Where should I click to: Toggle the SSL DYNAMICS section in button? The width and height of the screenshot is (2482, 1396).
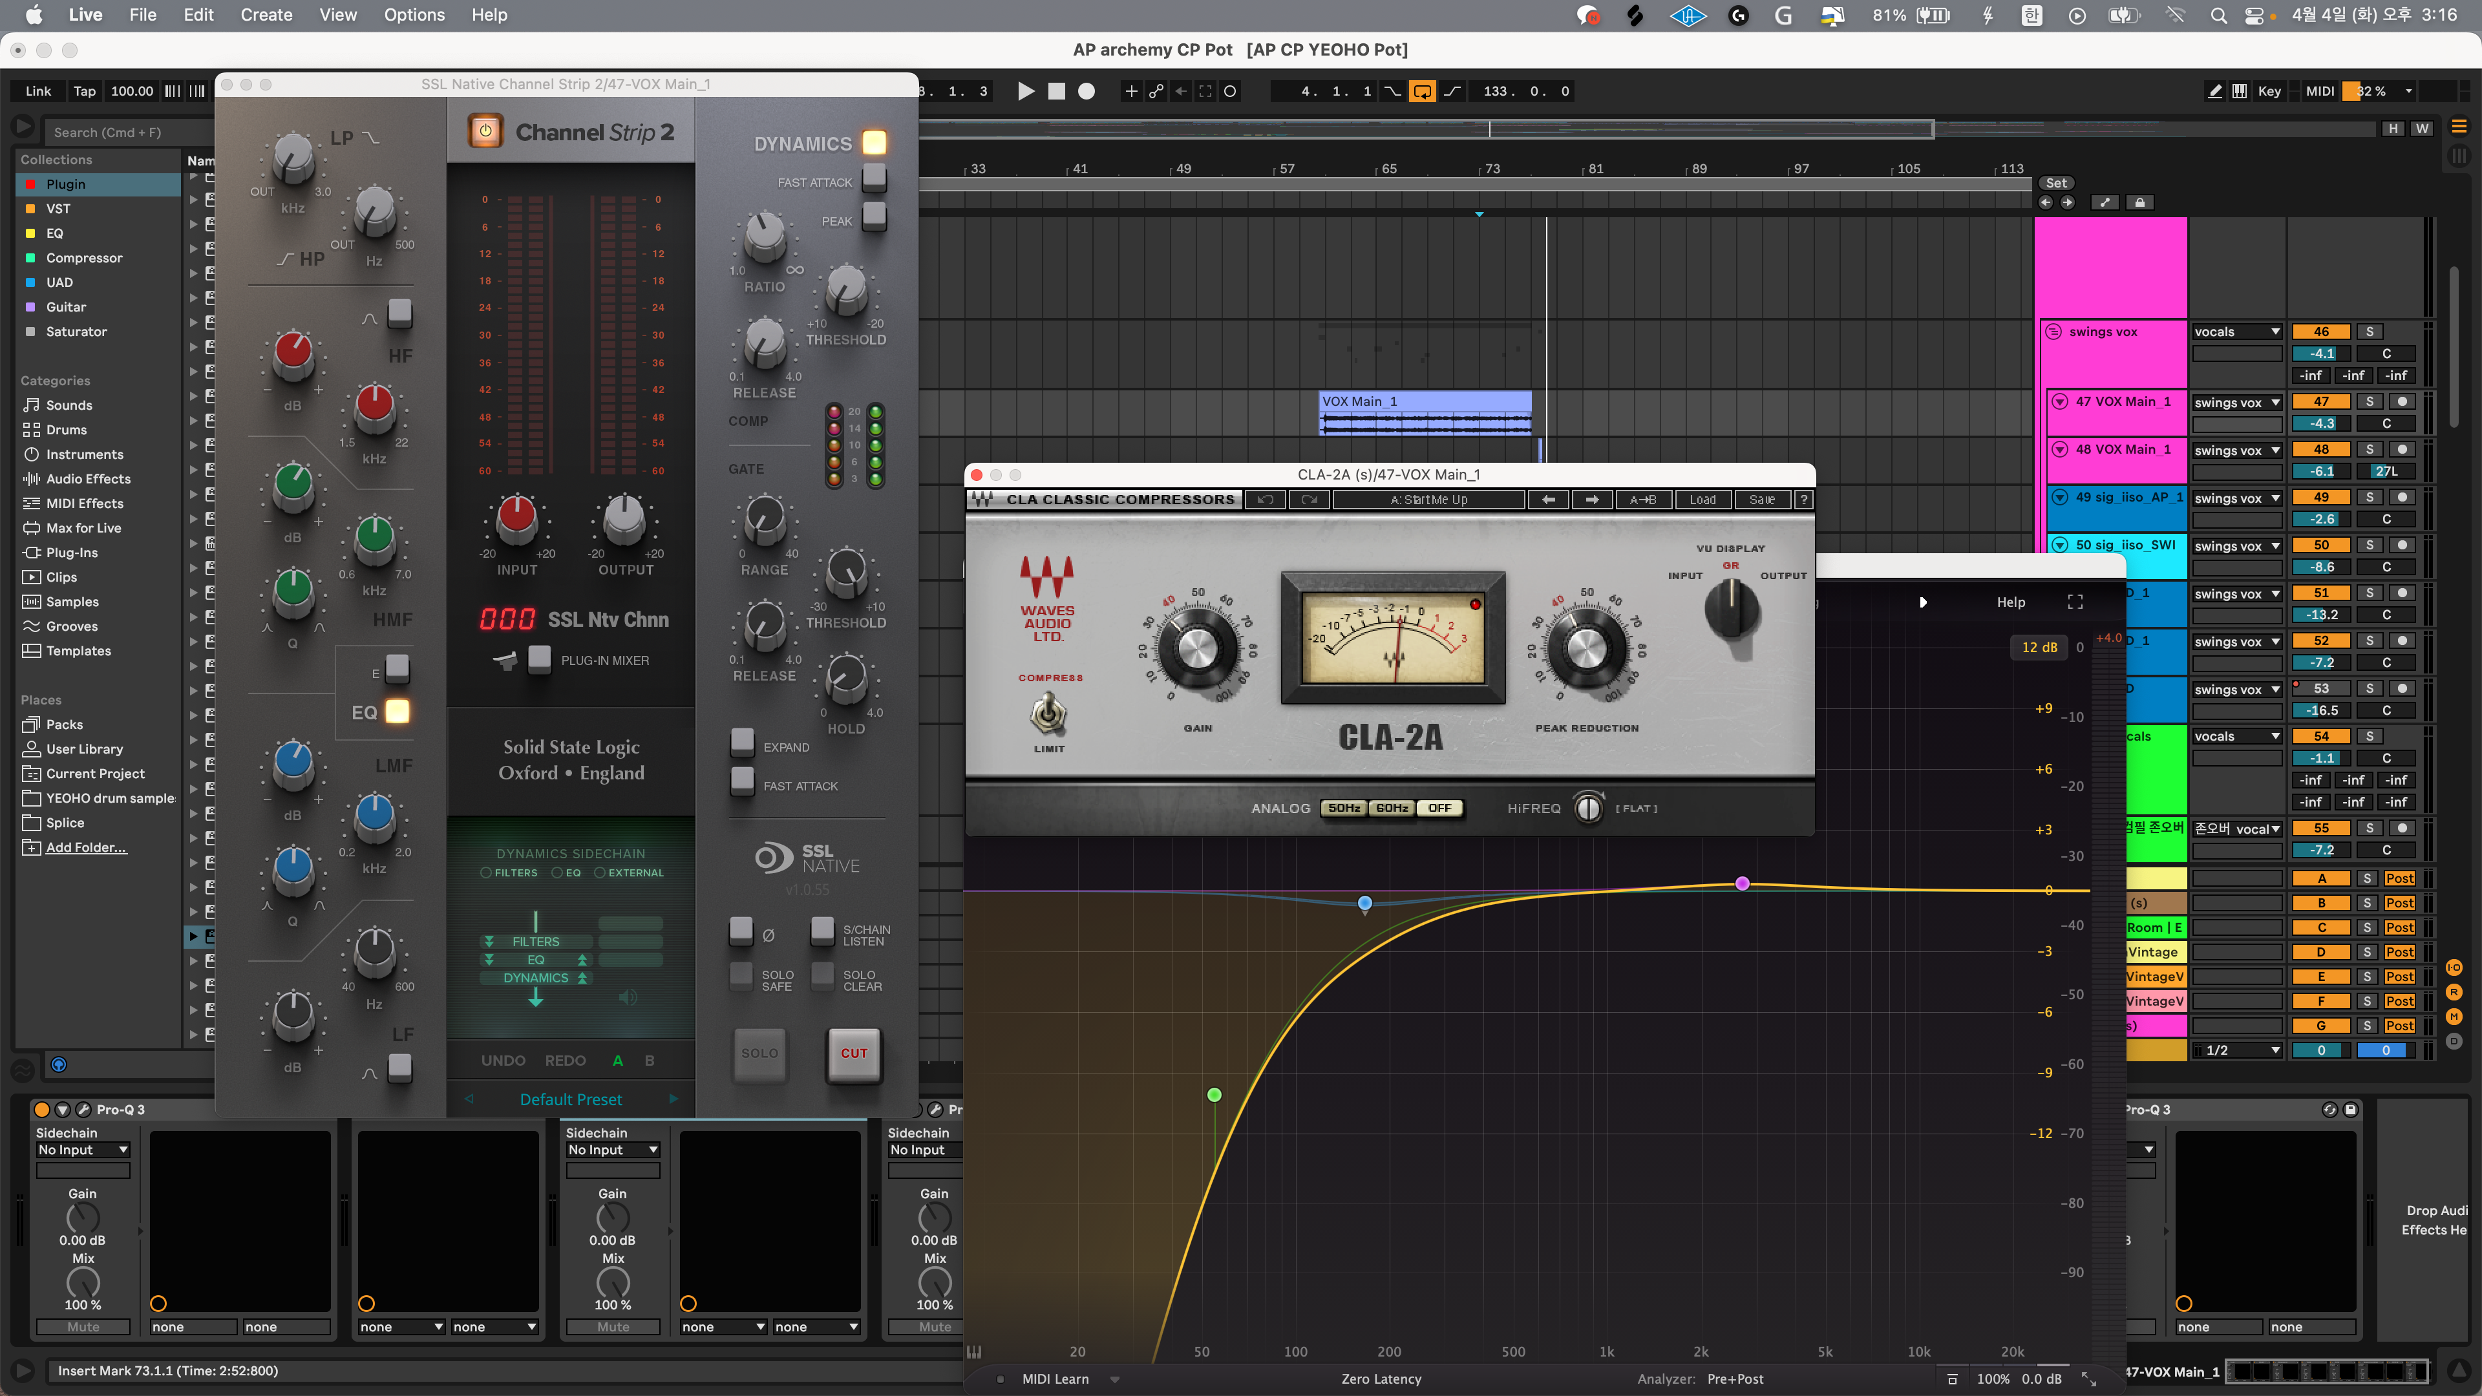pos(874,143)
